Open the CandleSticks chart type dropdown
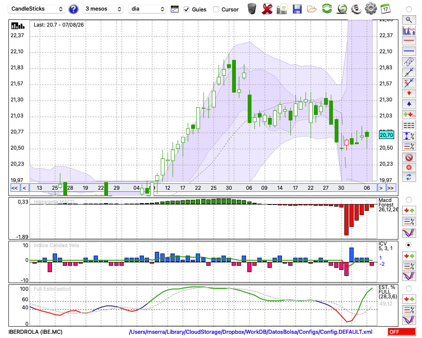This screenshot has height=338, width=422. pos(36,9)
